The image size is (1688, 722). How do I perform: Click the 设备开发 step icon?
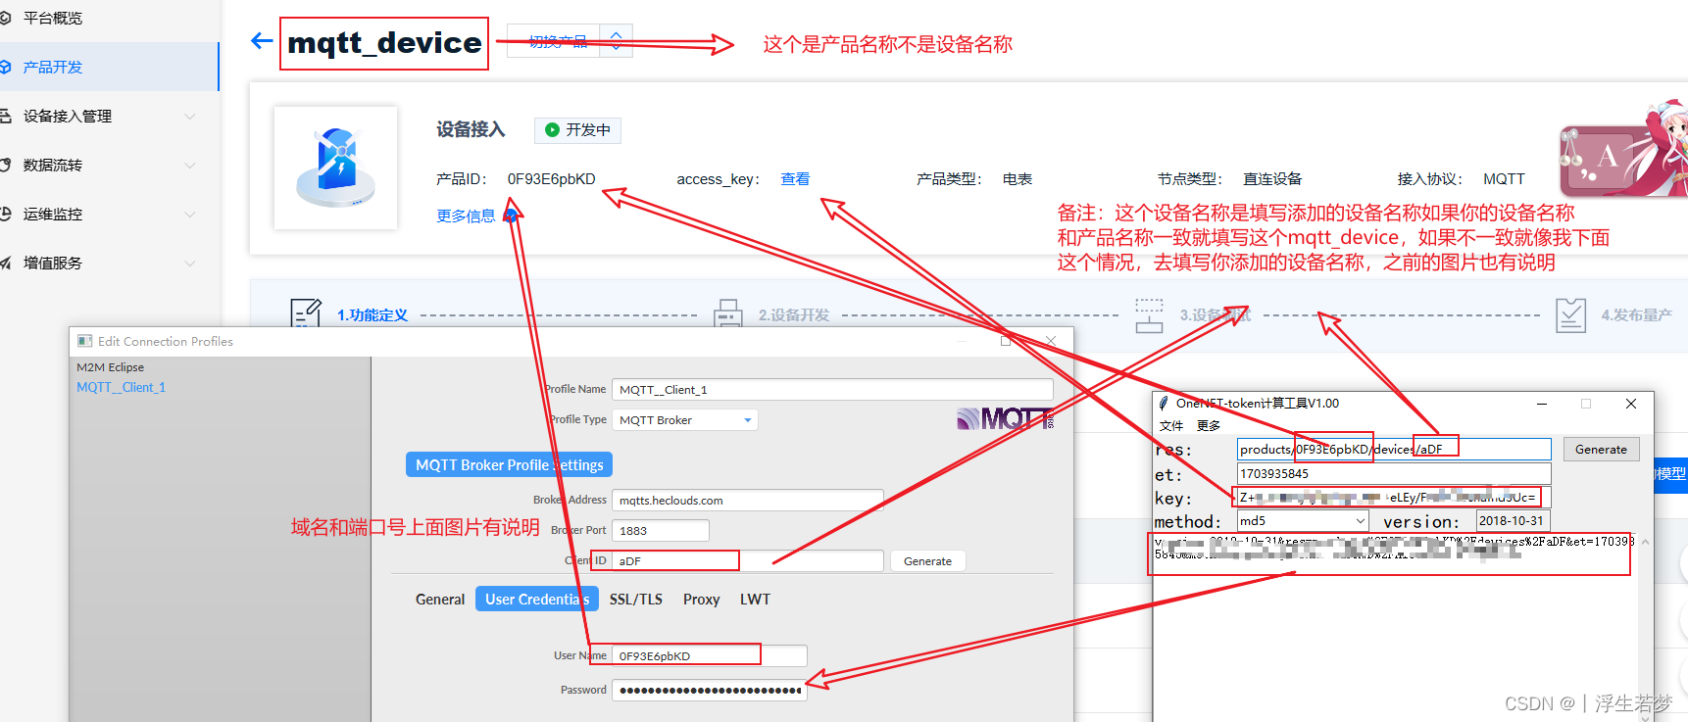[x=727, y=313]
